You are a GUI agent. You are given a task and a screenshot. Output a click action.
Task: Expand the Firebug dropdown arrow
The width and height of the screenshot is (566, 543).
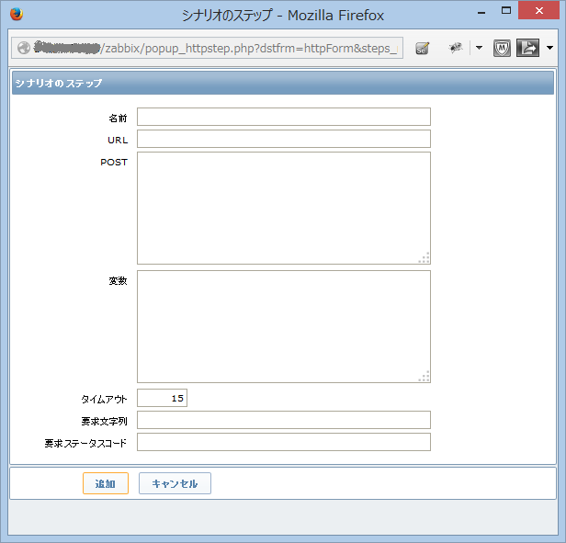tap(479, 48)
